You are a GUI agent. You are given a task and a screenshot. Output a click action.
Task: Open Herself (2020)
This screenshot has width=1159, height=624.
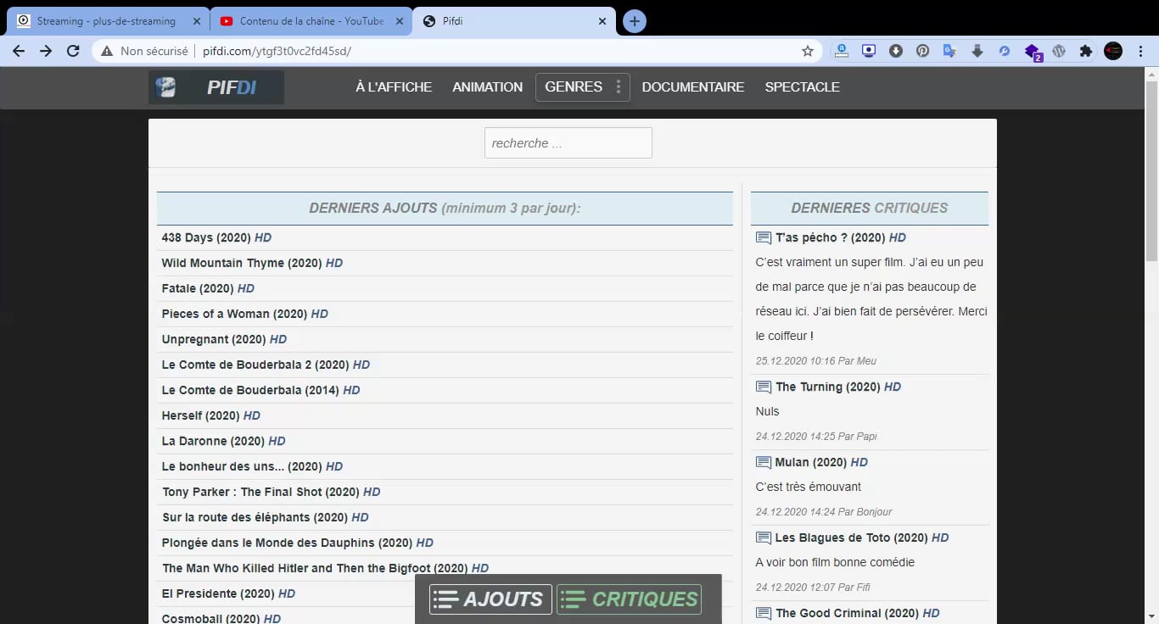[x=210, y=415]
